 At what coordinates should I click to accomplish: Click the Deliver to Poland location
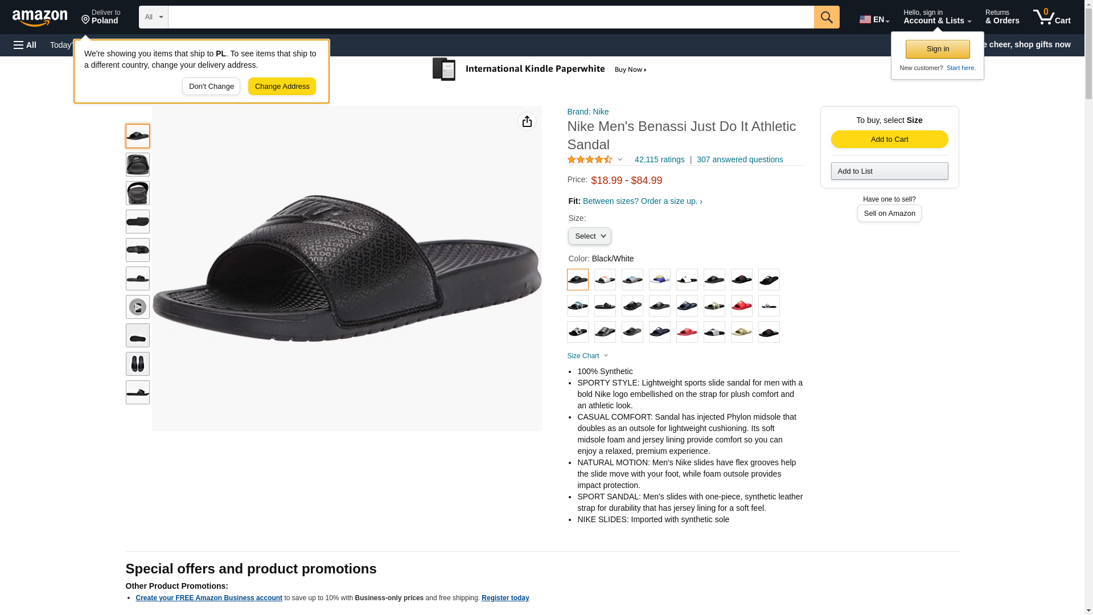(101, 17)
